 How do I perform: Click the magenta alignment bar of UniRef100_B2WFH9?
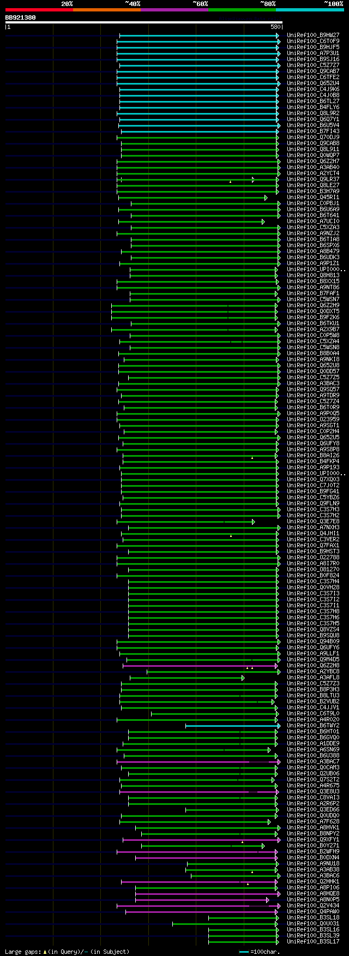[197, 852]
